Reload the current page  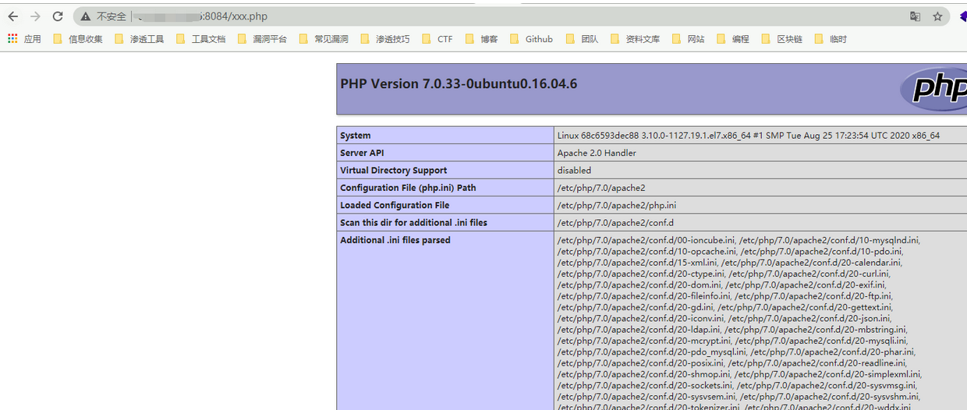58,16
